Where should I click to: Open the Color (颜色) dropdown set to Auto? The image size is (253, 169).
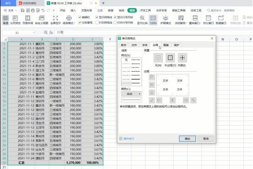pos(132,94)
